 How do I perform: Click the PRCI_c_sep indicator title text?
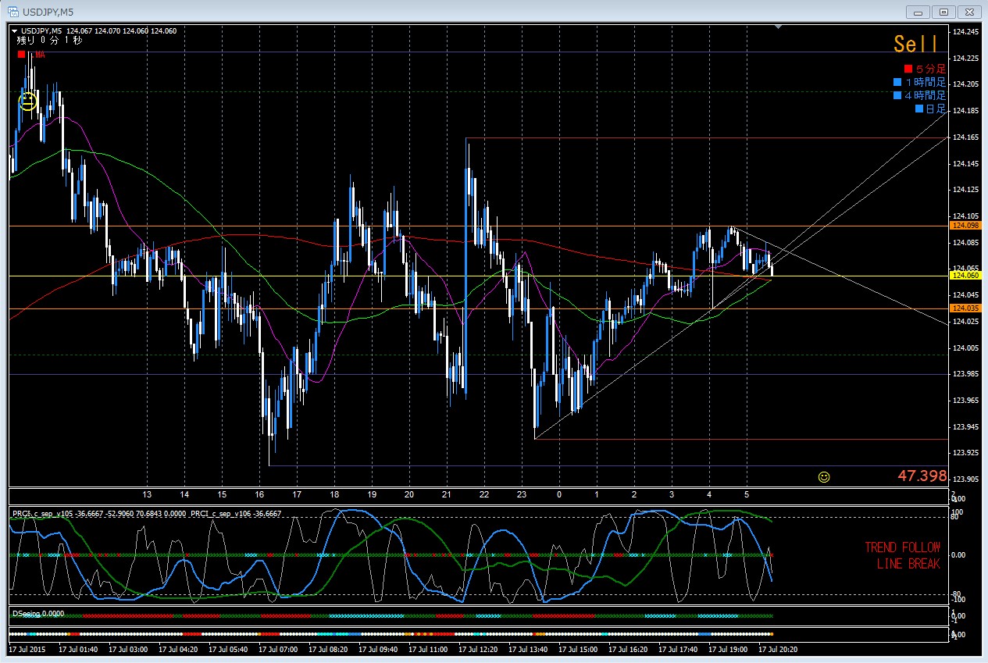click(x=147, y=513)
